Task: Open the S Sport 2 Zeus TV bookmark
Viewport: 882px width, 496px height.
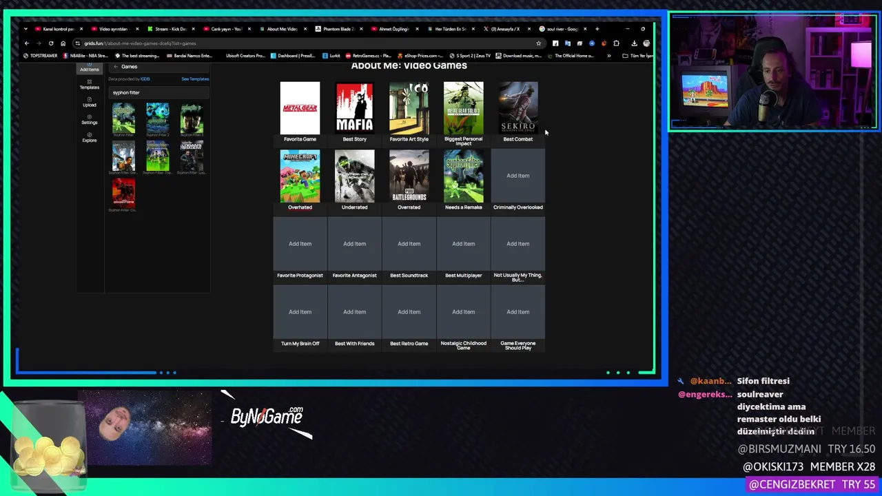Action: click(471, 56)
